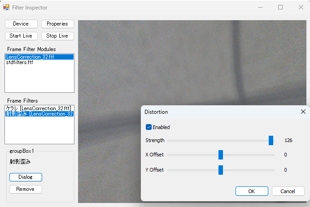Close the Filter Inspector window

[301, 8]
